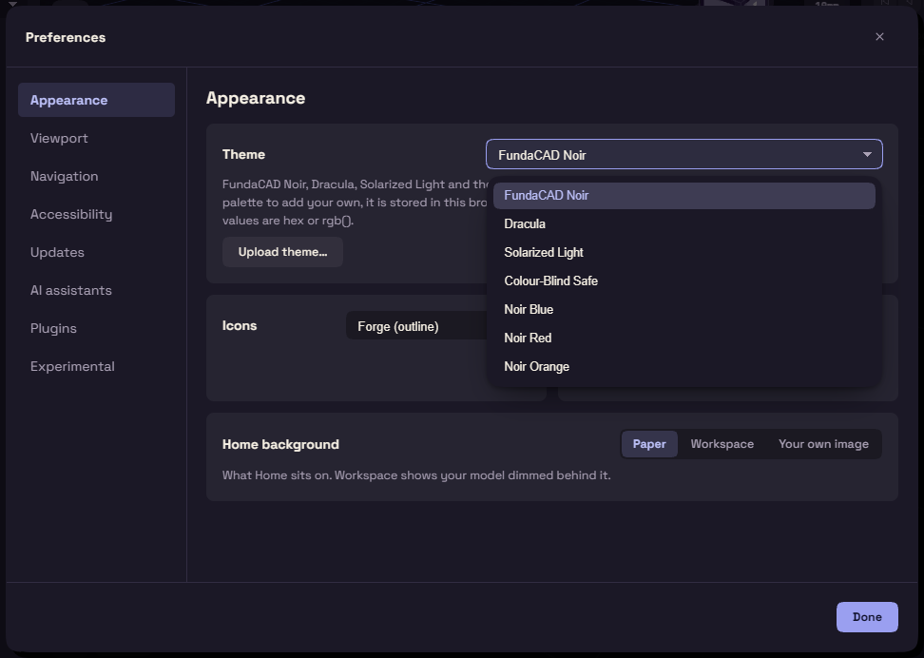Switch to the Viewport preferences section

[96, 138]
